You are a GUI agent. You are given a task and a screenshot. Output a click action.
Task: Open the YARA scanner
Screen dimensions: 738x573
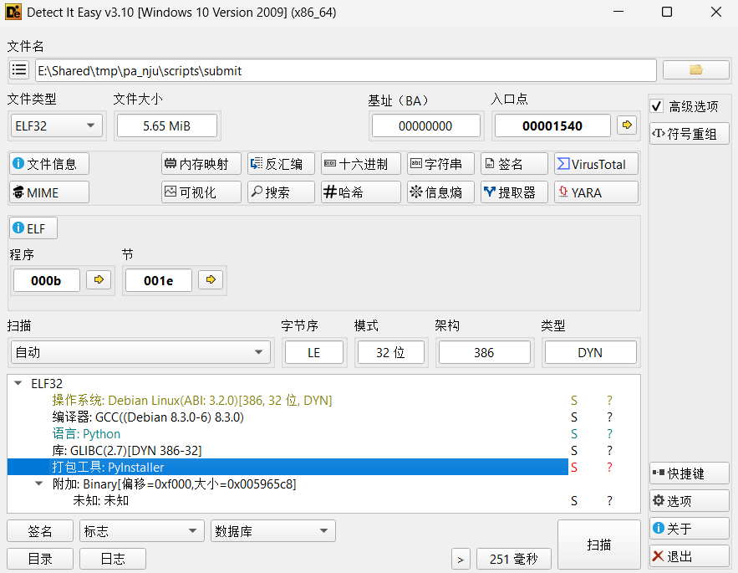click(x=596, y=192)
